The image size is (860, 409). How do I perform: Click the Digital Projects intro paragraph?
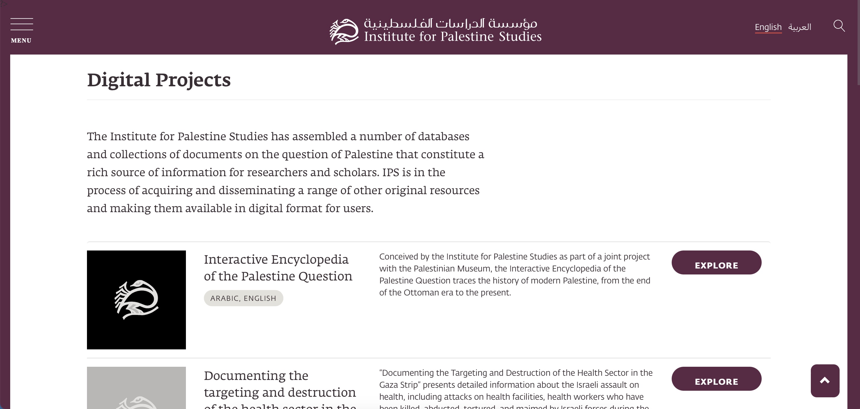(285, 172)
